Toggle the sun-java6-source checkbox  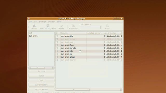57,60
